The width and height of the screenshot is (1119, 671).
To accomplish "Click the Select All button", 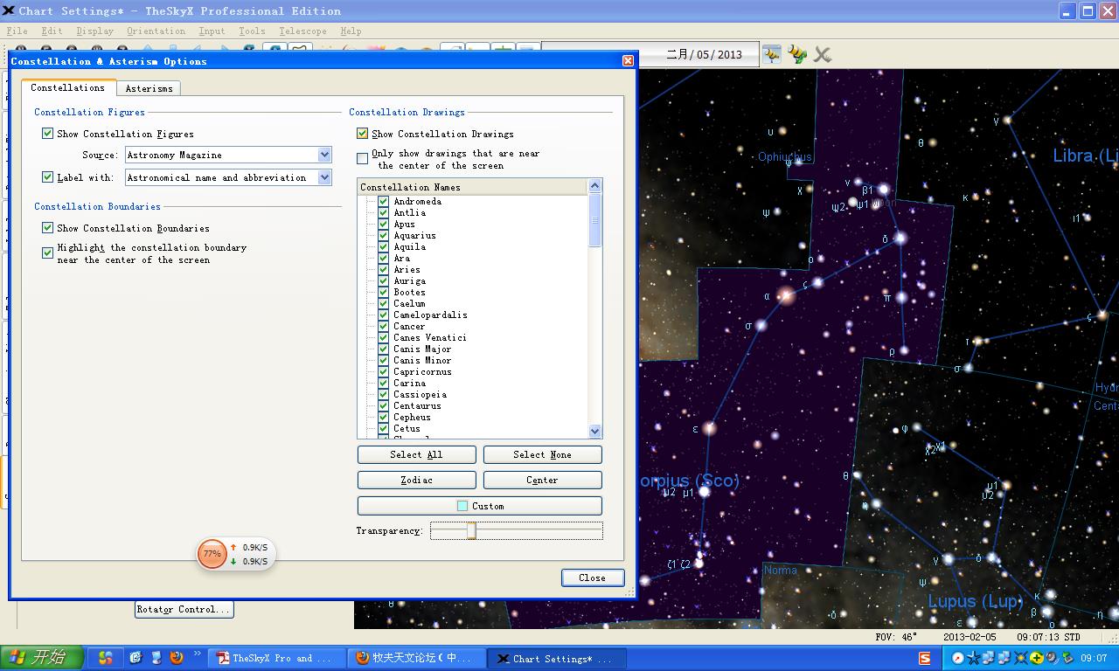I will click(x=416, y=454).
